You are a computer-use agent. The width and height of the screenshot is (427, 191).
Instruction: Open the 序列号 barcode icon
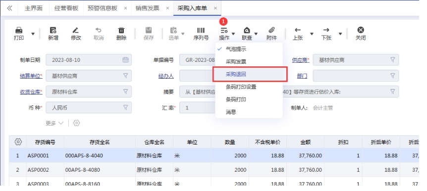(201, 30)
